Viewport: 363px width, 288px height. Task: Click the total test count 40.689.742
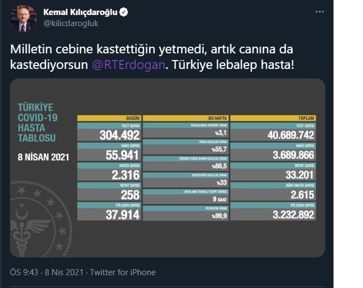(291, 135)
